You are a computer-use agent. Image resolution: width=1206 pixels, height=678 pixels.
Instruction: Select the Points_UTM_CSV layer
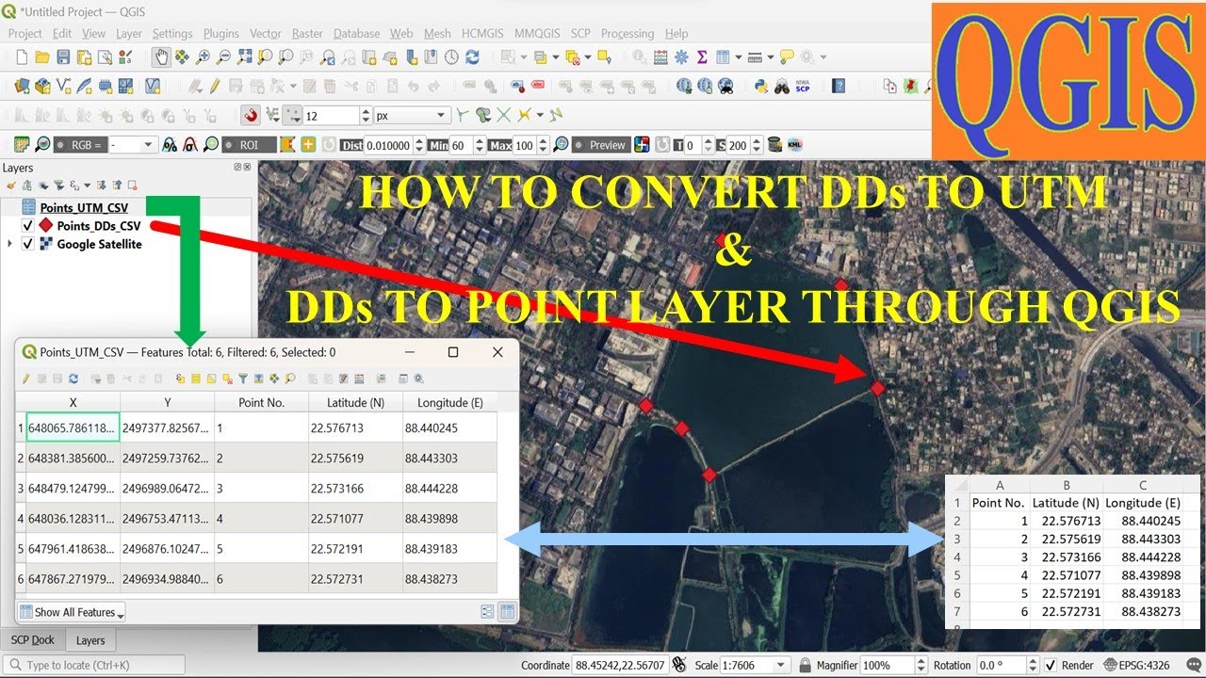(x=84, y=207)
